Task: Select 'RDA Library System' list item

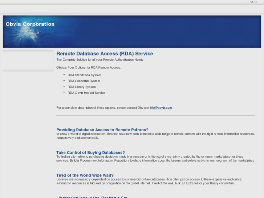Action: [82, 87]
